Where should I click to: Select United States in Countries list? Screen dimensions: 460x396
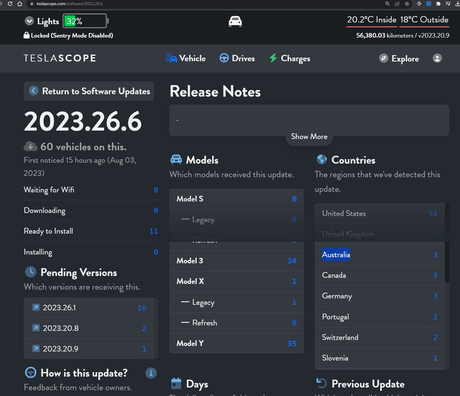[379, 213]
